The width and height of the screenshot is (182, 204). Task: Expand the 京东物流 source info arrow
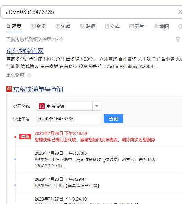click(x=29, y=75)
